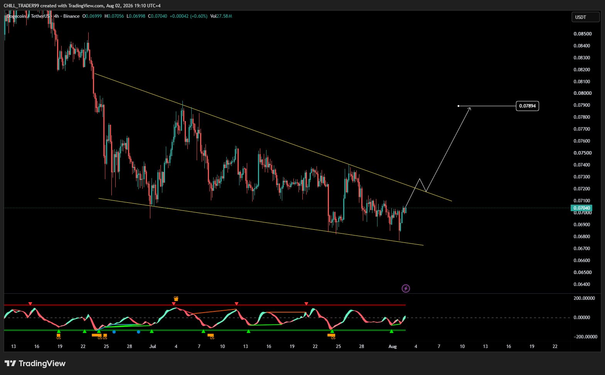Click the 0.07500 price axis label
The image size is (605, 375).
(x=582, y=153)
